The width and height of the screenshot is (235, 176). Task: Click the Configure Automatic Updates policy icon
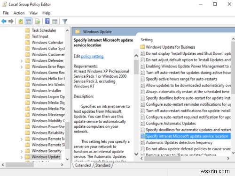coord(142,124)
